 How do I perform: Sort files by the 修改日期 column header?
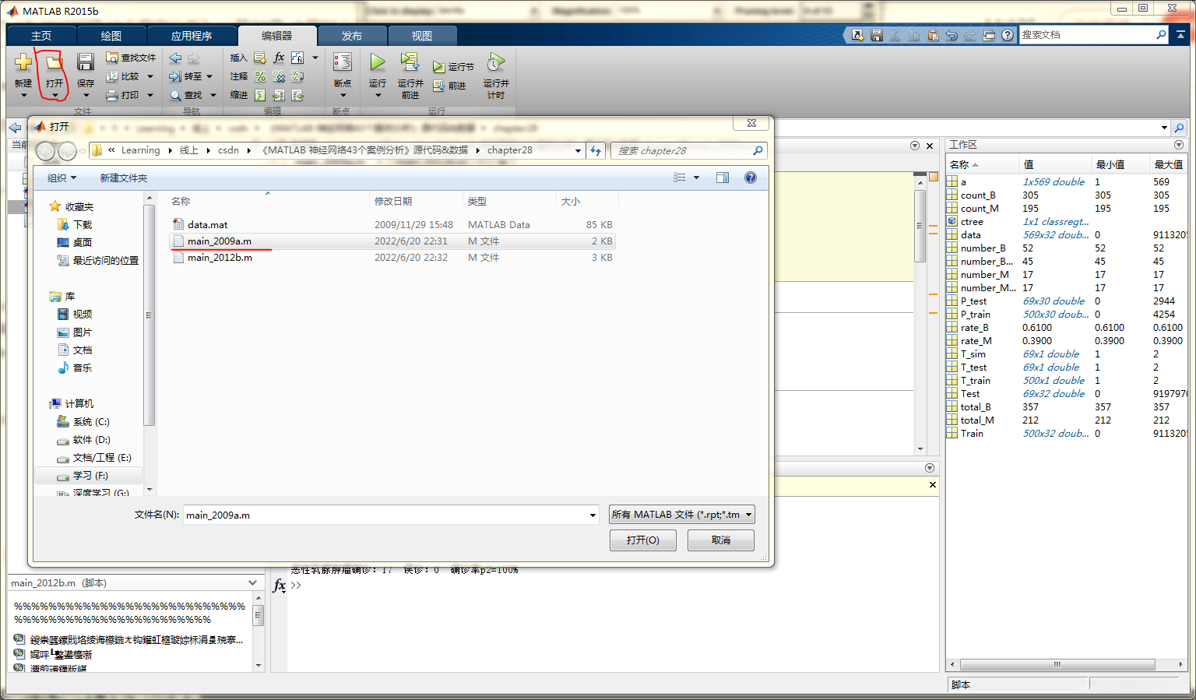(x=416, y=201)
